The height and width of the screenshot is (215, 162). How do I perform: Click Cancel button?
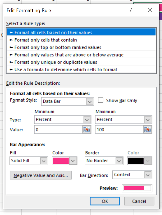coord(139,201)
